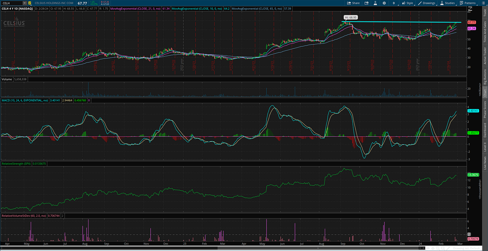Image resolution: width=488 pixels, height=251 pixels.
Task: Change the D aggregation period selector
Action: [394, 3]
